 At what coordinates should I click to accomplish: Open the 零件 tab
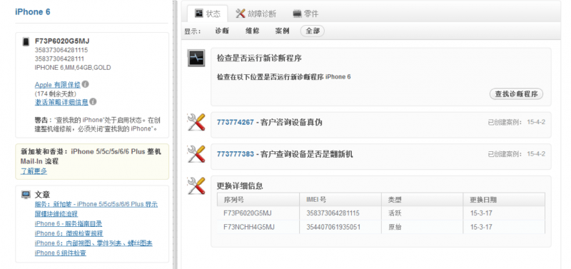coord(306,14)
